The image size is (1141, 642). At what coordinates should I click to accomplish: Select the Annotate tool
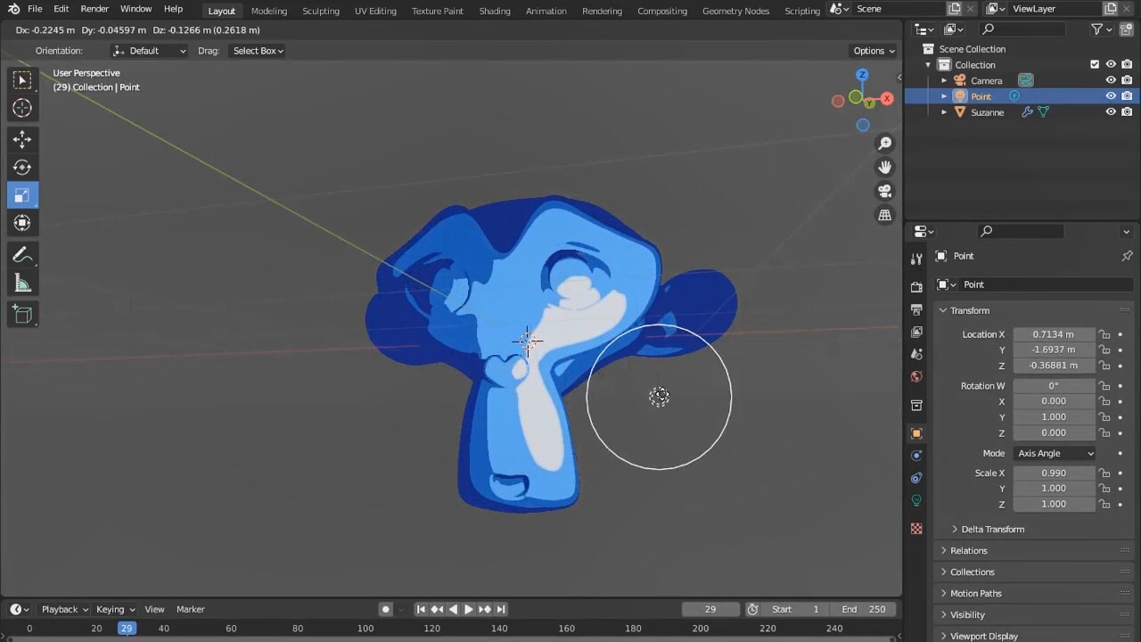pyautogui.click(x=22, y=254)
